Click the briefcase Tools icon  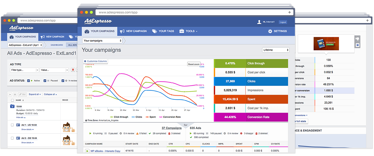tap(181, 31)
